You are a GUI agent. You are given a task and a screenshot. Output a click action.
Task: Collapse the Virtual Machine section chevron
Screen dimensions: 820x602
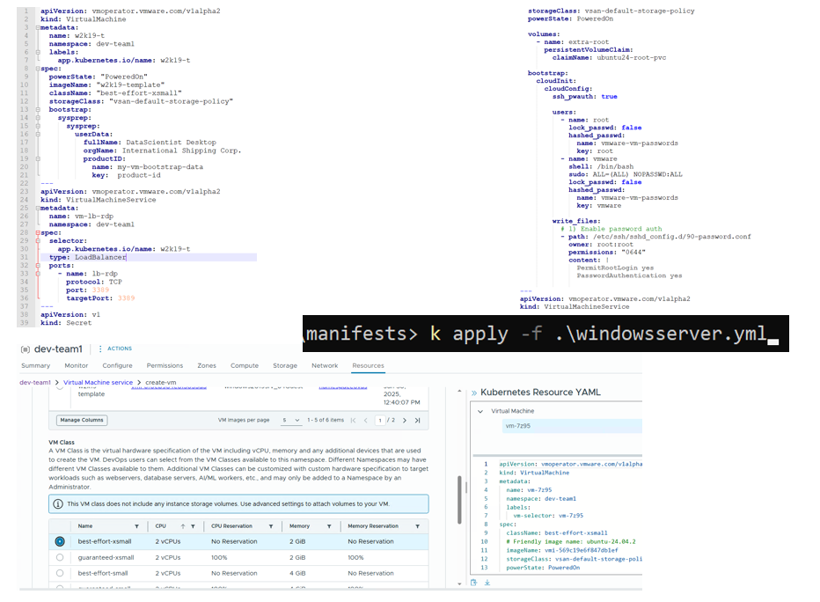pyautogui.click(x=480, y=411)
